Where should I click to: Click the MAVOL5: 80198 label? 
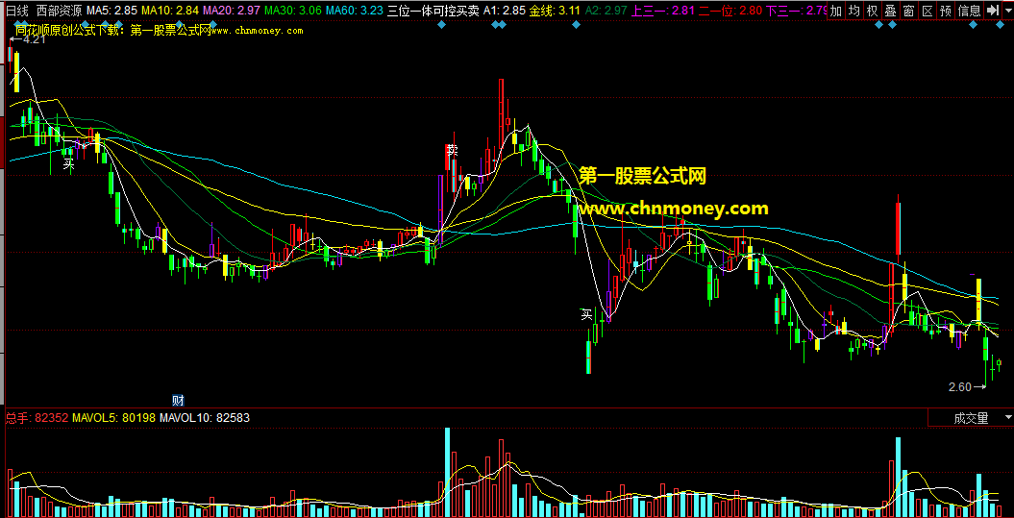pyautogui.click(x=113, y=418)
